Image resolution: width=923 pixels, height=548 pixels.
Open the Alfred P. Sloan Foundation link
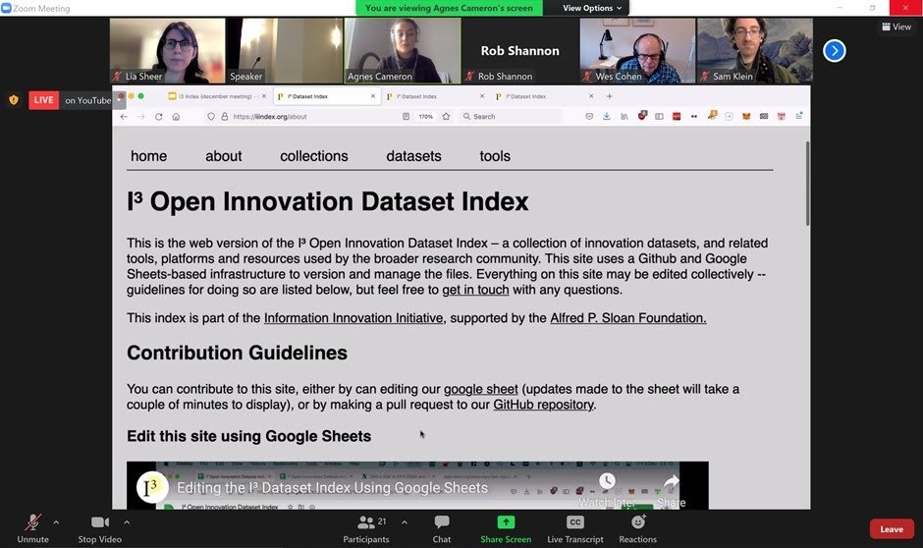628,318
